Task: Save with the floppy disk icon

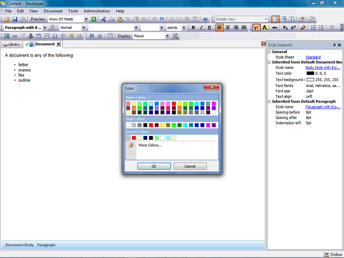Action: coord(15,19)
